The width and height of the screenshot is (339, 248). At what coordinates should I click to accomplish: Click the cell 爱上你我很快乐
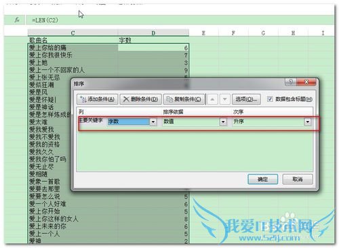73,55
